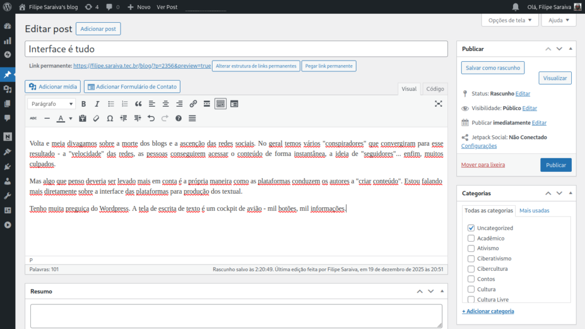Open the Parágrafo format dropdown

(x=51, y=104)
